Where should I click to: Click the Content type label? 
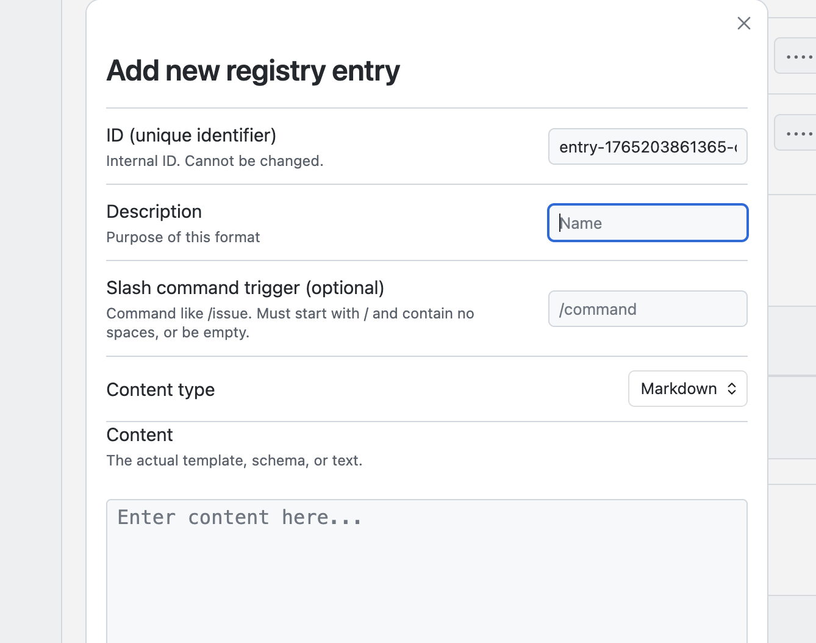tap(160, 389)
